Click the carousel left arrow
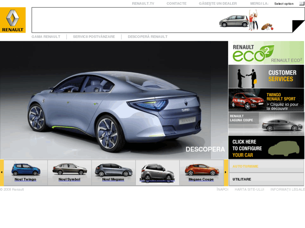This screenshot has width=305, height=228. 2,172
